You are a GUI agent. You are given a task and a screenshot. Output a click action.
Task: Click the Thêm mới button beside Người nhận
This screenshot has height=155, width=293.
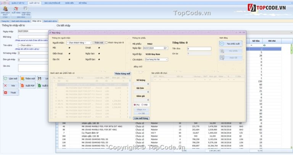(99, 43)
